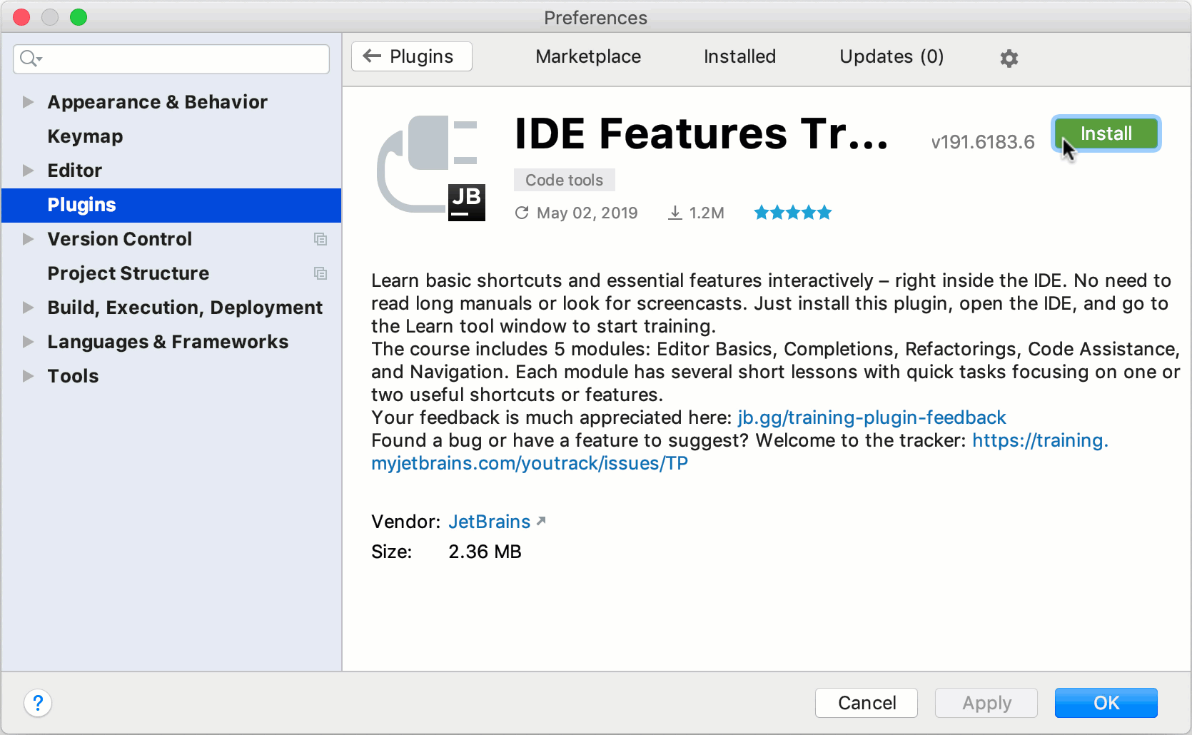Select Version Control label

point(120,239)
